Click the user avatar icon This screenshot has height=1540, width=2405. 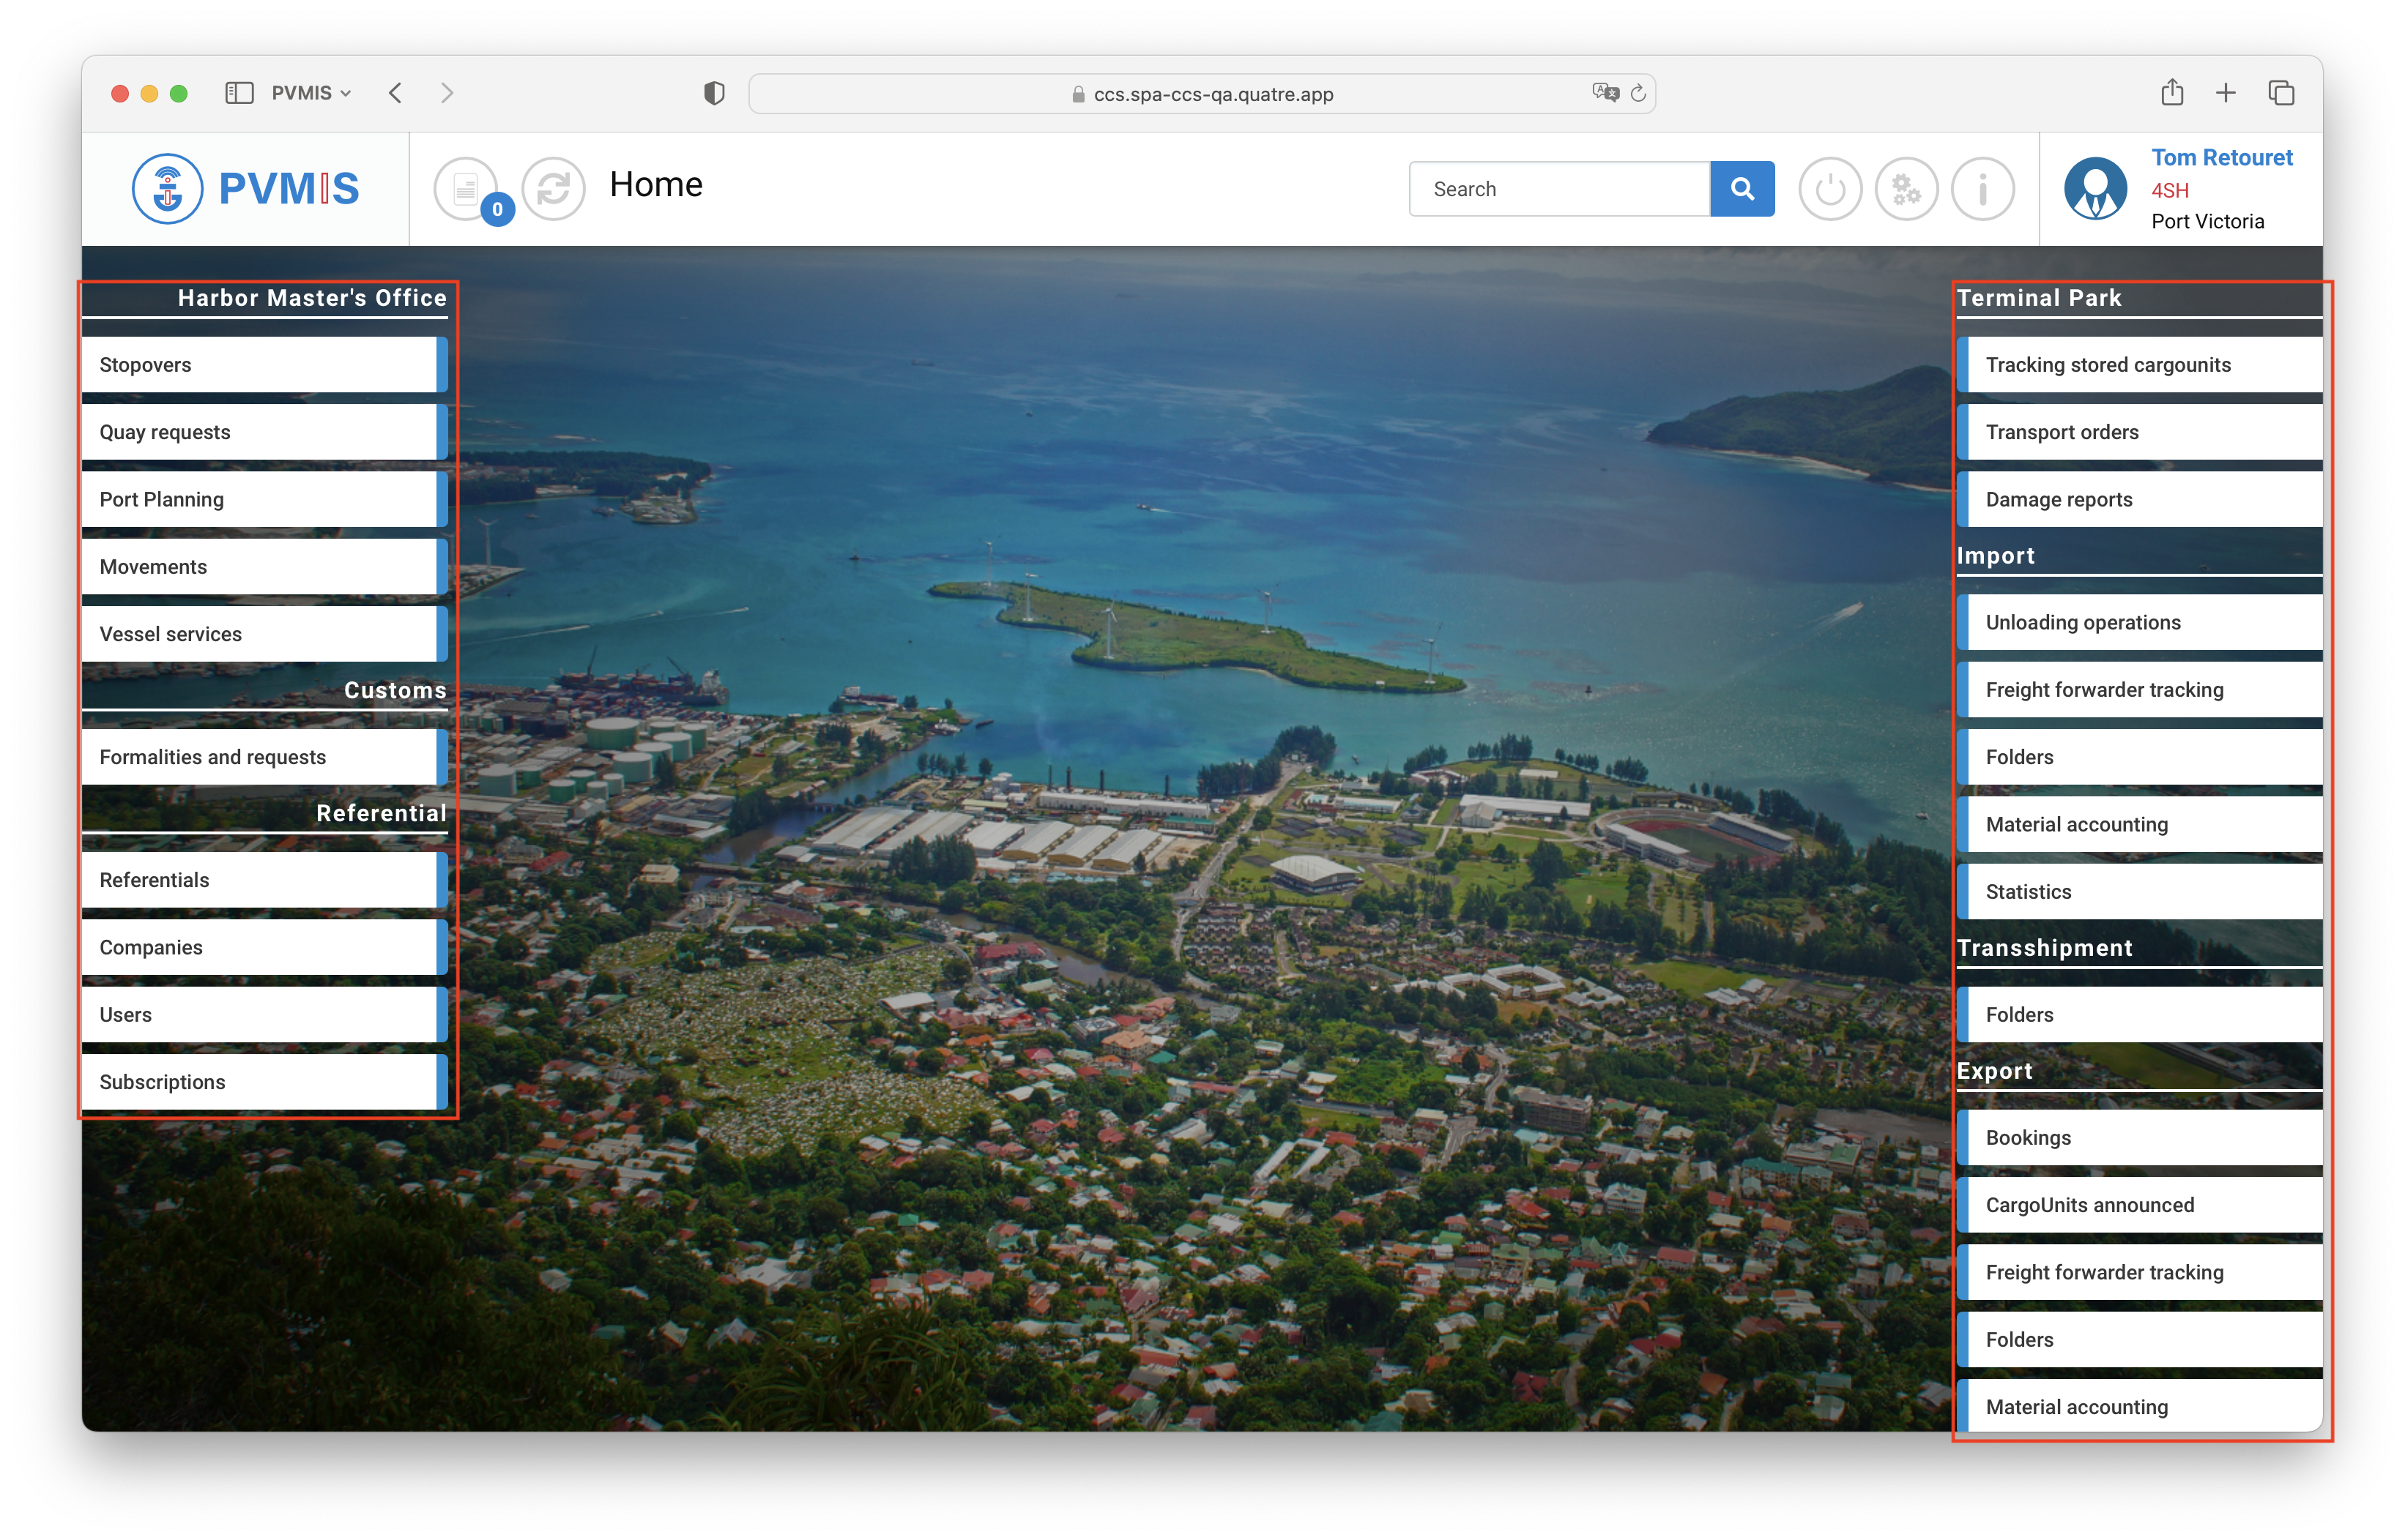2095,188
